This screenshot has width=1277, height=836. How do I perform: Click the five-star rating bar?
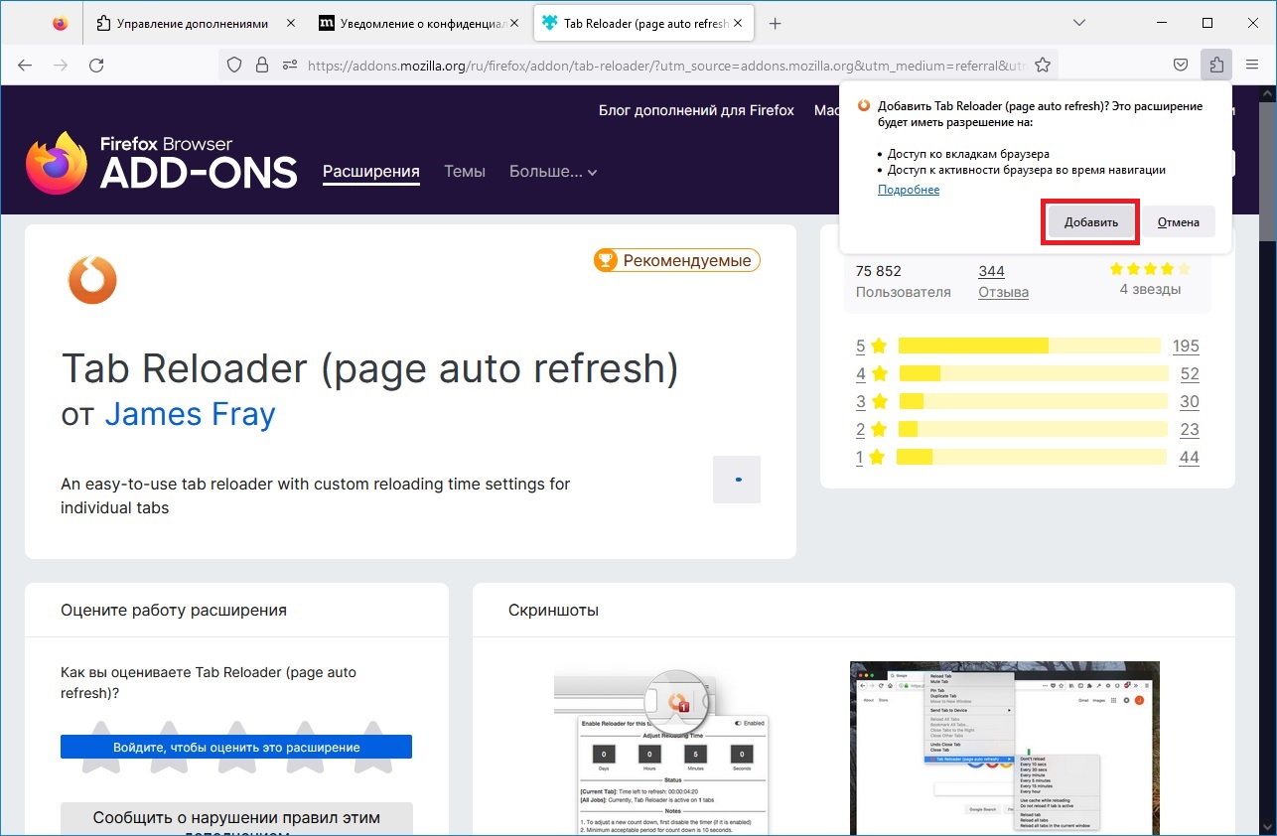1029,346
